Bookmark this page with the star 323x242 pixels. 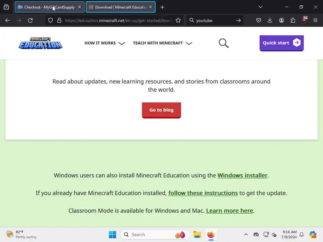coord(178,20)
